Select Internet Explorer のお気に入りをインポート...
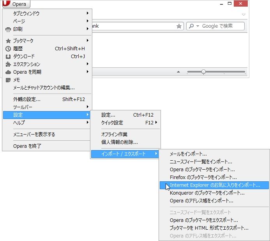The image size is (270, 241). pos(214,185)
